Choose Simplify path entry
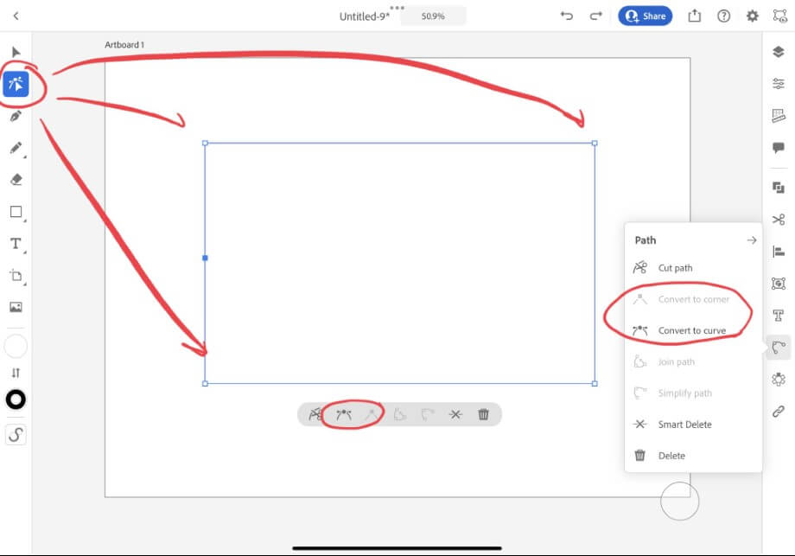The height and width of the screenshot is (556, 795). pos(693,393)
